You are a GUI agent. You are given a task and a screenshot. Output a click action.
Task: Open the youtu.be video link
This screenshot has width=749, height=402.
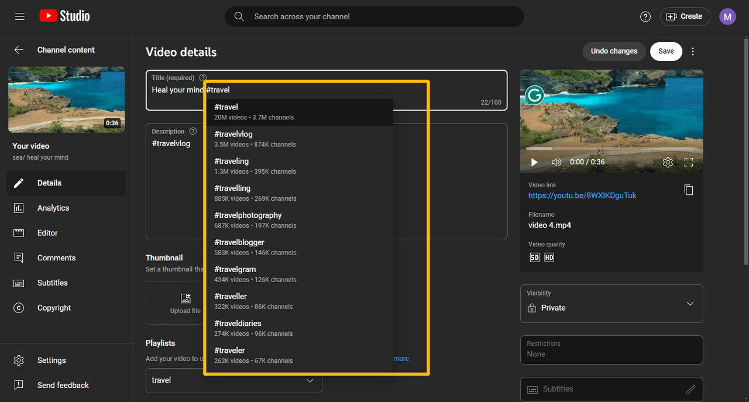click(582, 195)
